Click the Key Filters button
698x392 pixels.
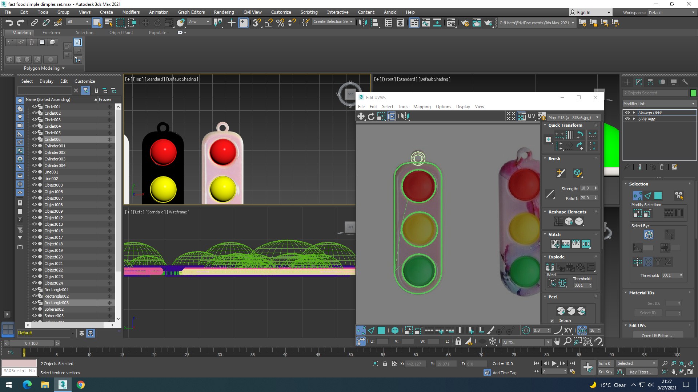tap(641, 372)
